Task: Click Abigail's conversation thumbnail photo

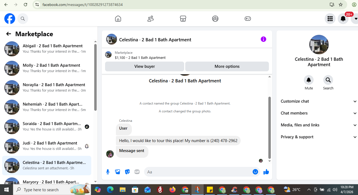Action: pos(12,49)
